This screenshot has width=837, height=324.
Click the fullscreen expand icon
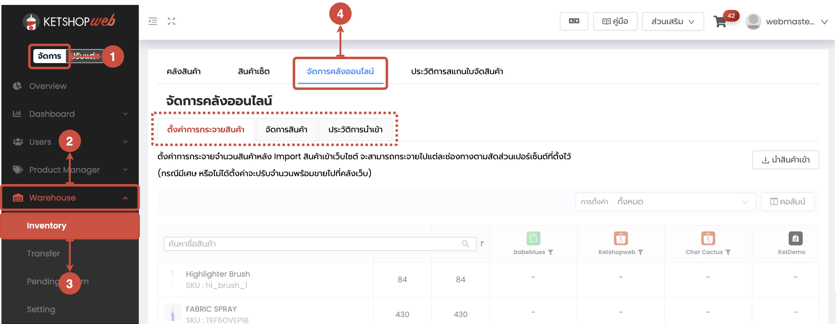(171, 21)
